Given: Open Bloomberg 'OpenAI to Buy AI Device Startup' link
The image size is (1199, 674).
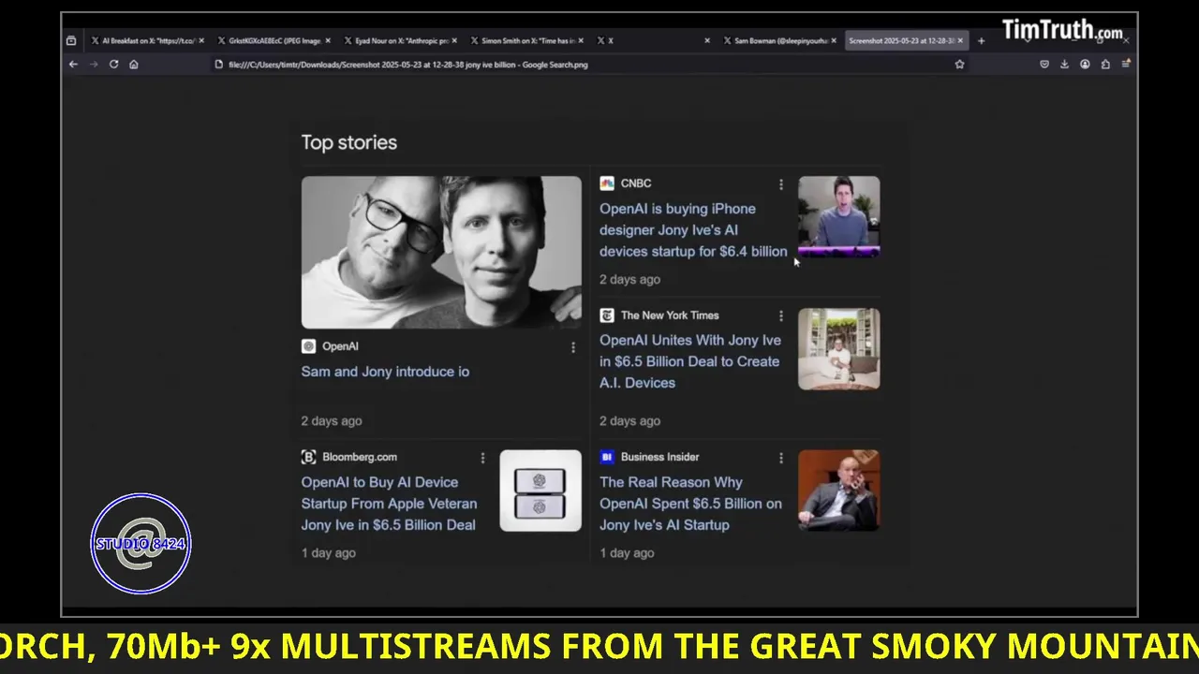Looking at the screenshot, I should pos(389,504).
